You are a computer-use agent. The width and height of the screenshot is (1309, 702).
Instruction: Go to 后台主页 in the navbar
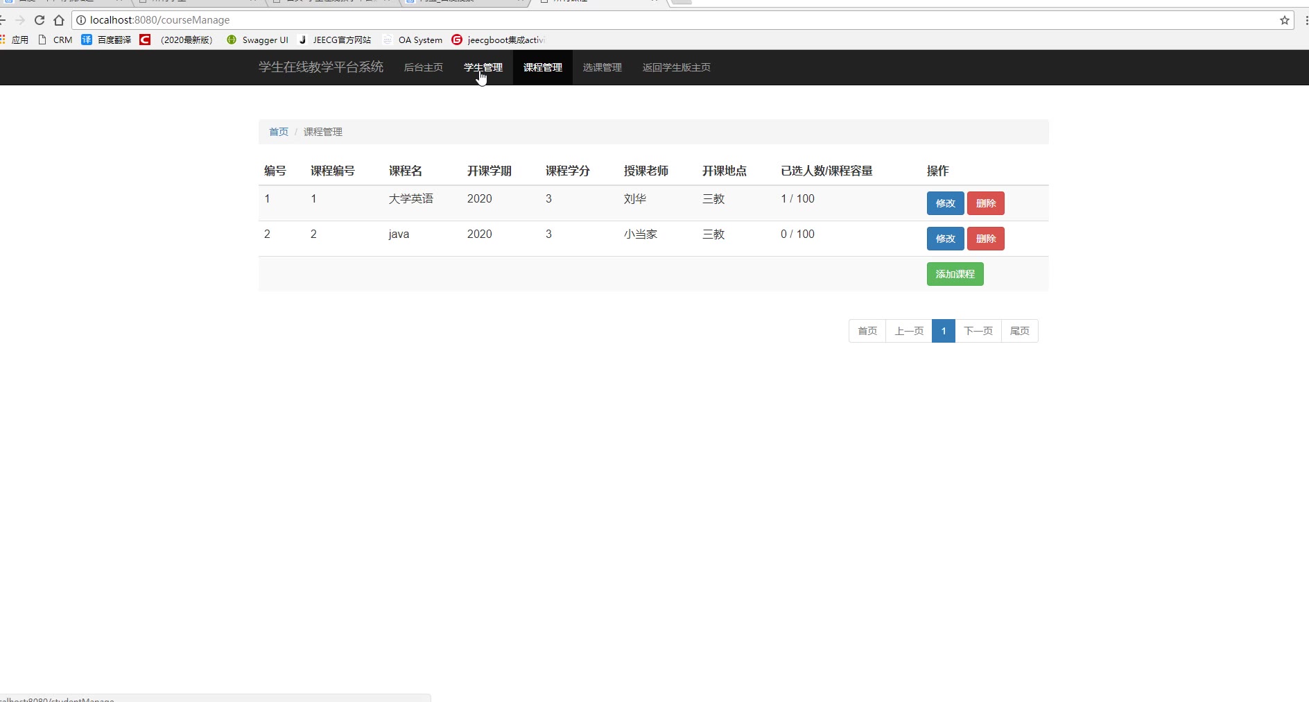(x=424, y=67)
